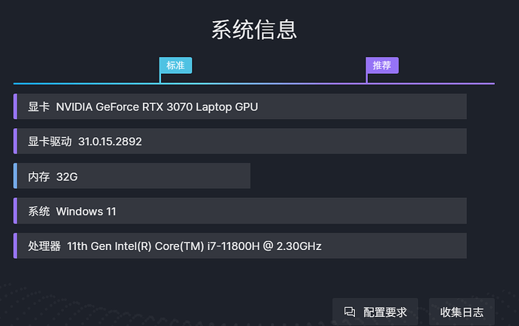Viewport: 519px width, 326px height.
Task: Click the 显卡 label
Action: (x=39, y=107)
